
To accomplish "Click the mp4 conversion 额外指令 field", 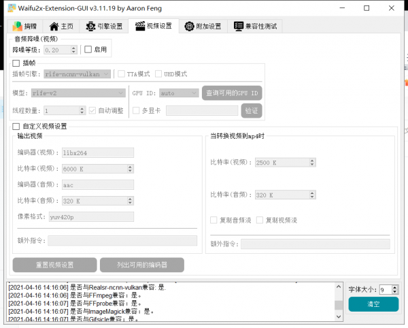I will point(316,244).
